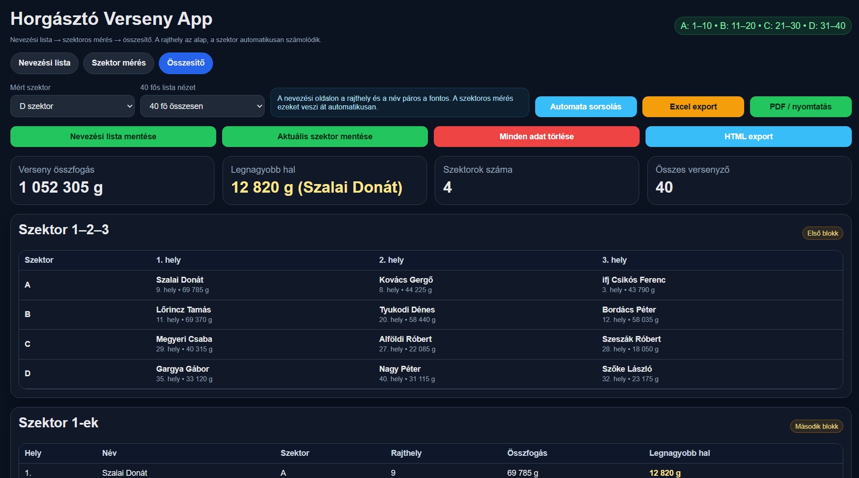The image size is (859, 478).
Task: Open the Szektor mérés tab
Action: pyautogui.click(x=119, y=63)
